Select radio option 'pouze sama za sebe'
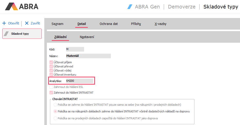This screenshot has height=125, width=240. (x=55, y=105)
